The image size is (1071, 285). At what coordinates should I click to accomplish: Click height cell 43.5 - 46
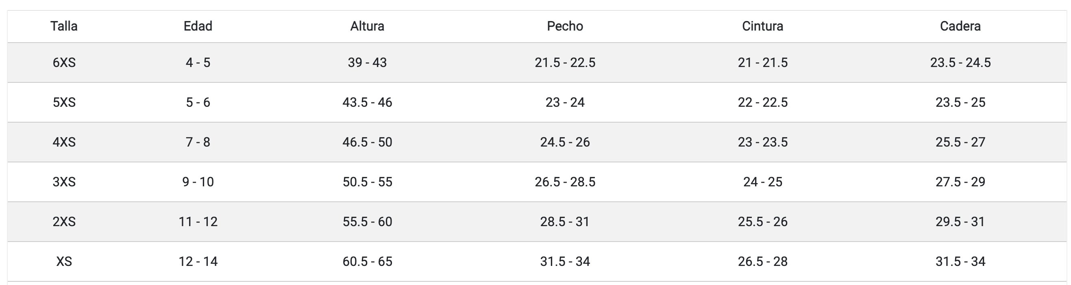click(x=367, y=102)
